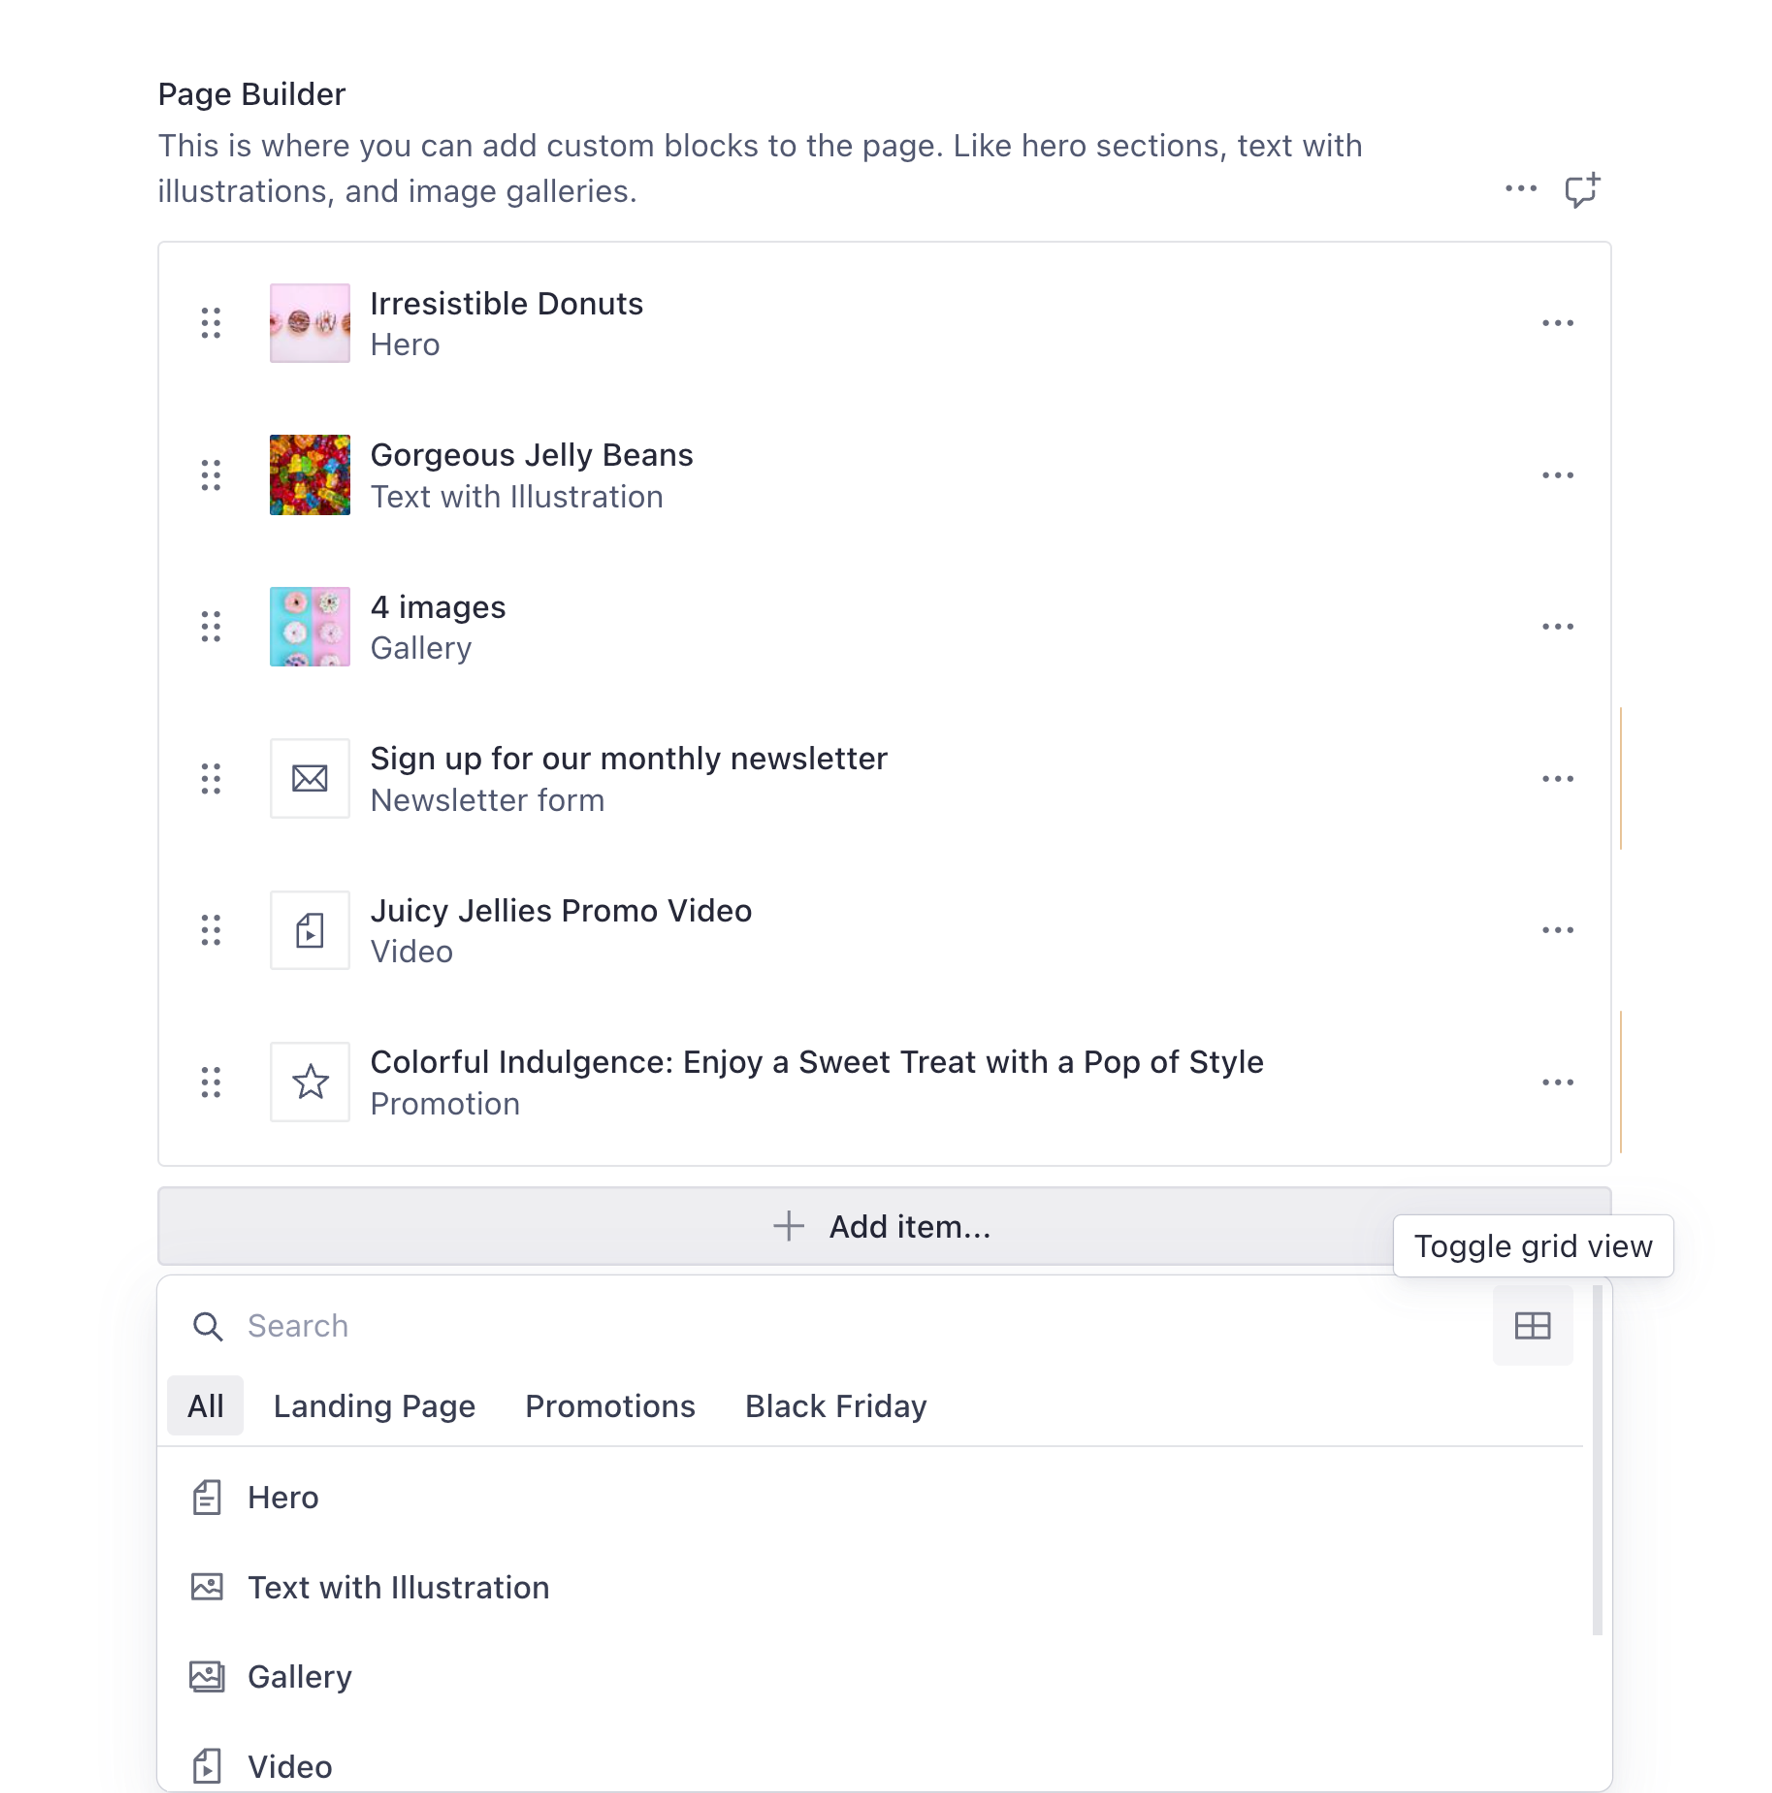Open Jelly Beans thumbnail preview

(309, 475)
